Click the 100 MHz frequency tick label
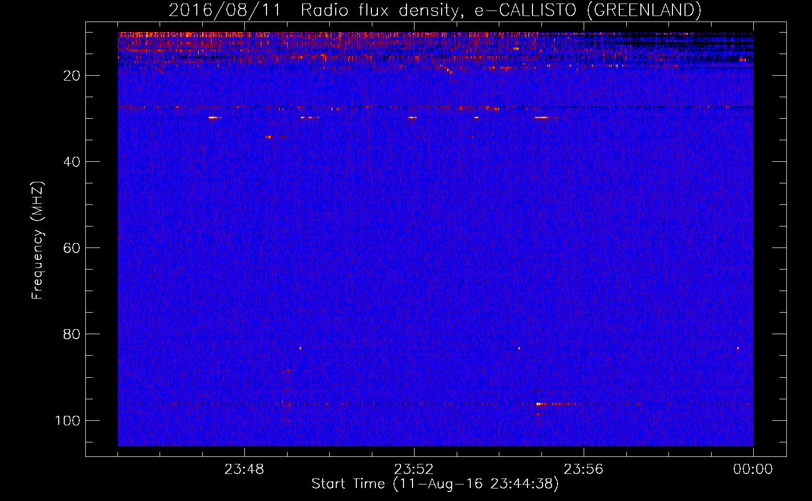Viewport: 812px width, 501px height. click(x=68, y=420)
